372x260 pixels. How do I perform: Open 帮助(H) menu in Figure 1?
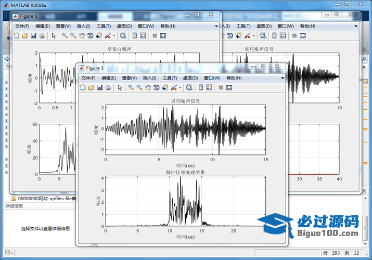[x=168, y=26]
